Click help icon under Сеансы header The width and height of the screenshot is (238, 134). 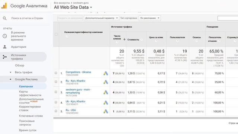(x=197, y=41)
